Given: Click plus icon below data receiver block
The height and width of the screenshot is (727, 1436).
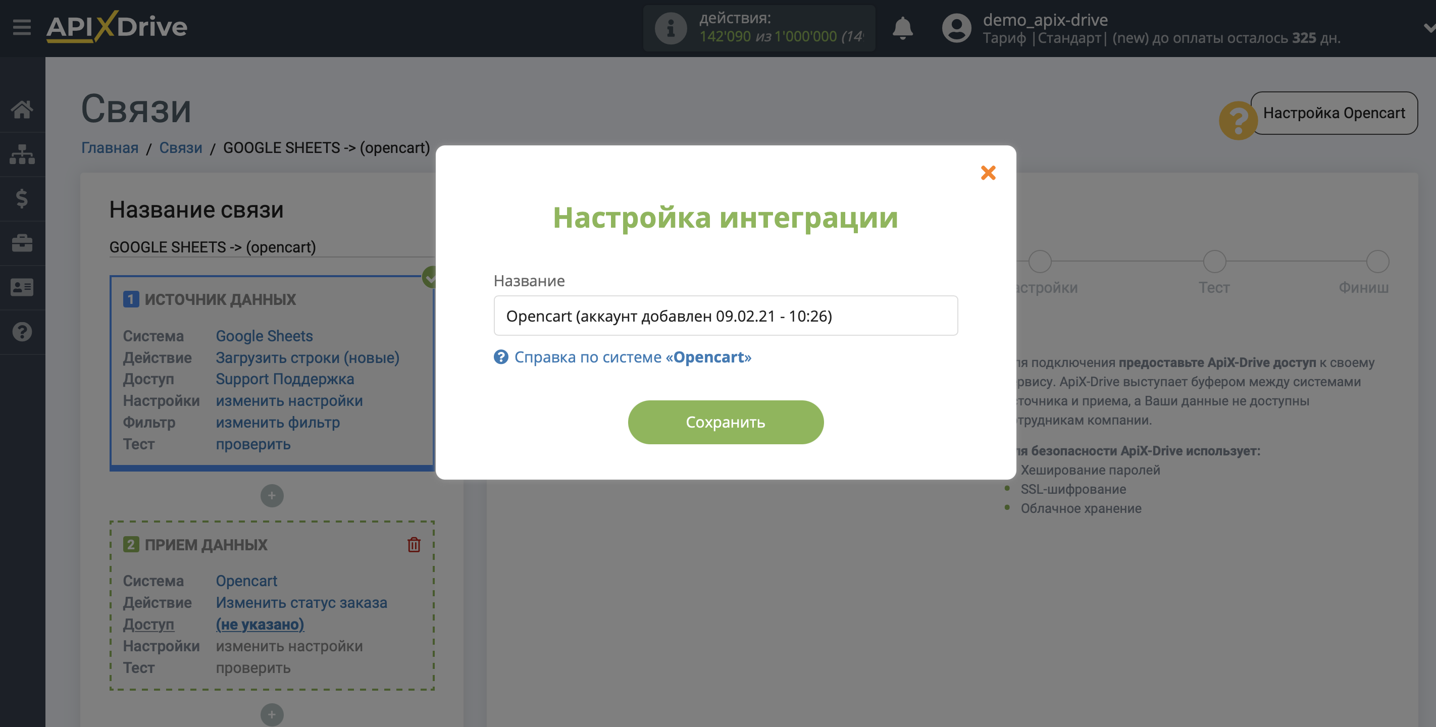Looking at the screenshot, I should (272, 714).
